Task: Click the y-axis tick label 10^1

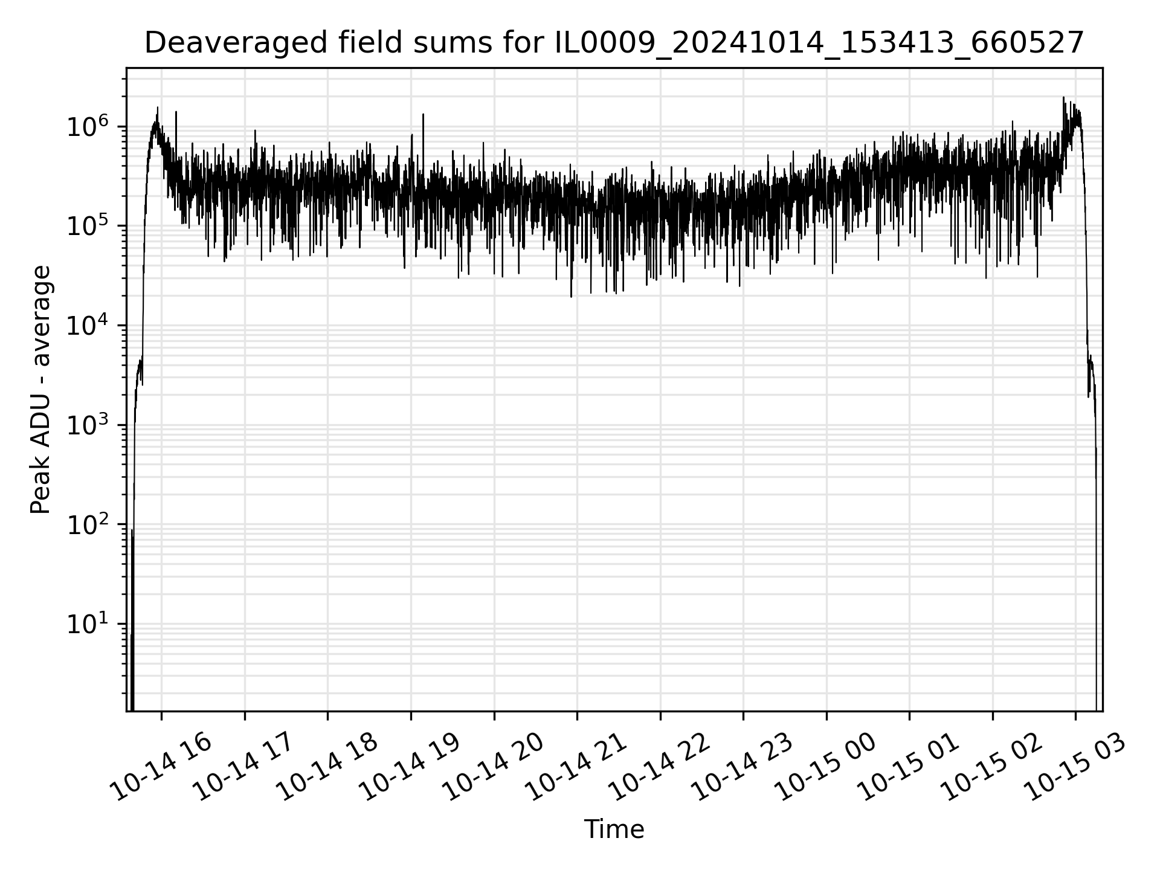Action: pos(88,623)
